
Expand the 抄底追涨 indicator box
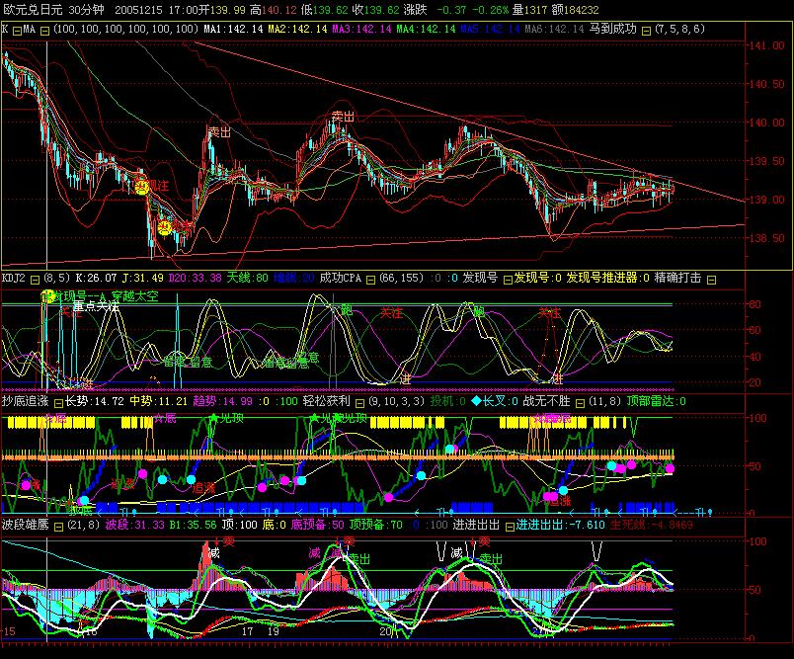click(x=58, y=403)
